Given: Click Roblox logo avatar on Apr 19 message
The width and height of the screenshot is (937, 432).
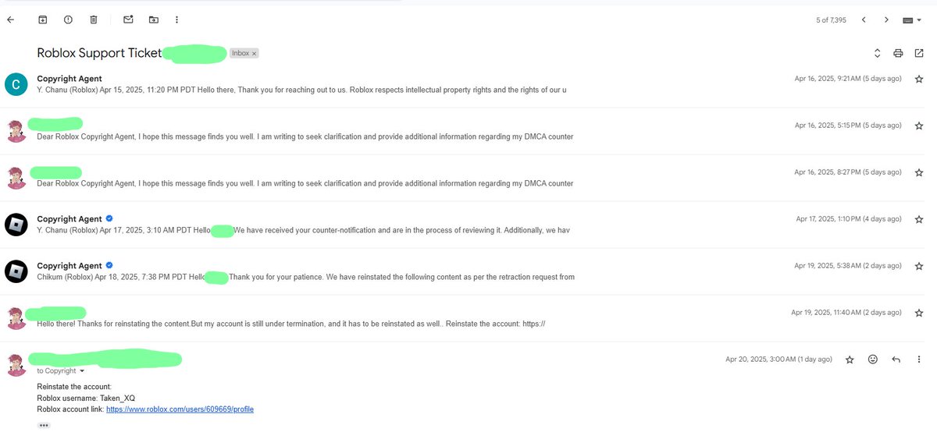Looking at the screenshot, I should (x=16, y=271).
